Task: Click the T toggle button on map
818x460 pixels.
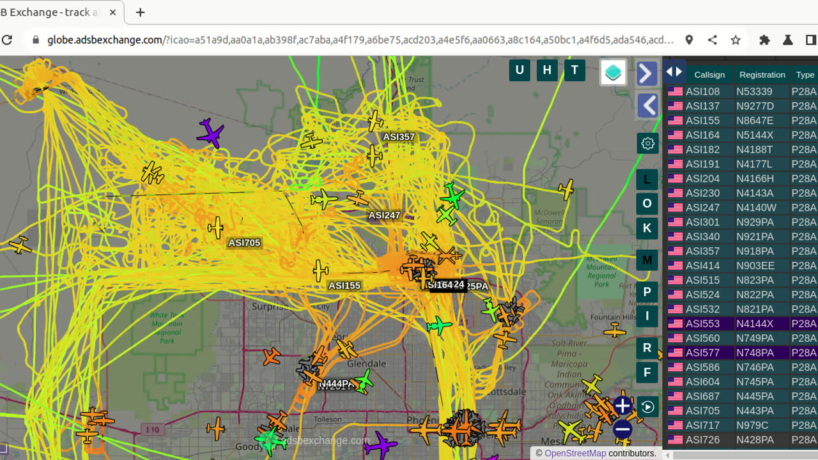Action: coord(575,70)
